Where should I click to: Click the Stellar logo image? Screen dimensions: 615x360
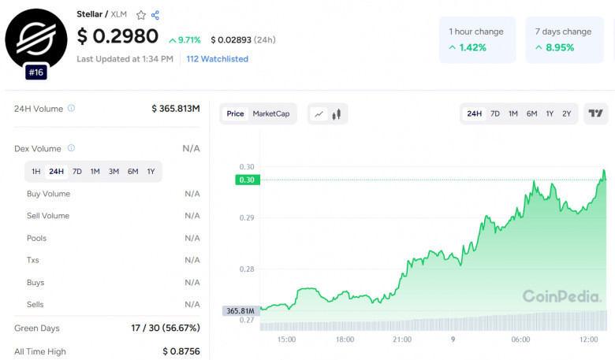[36, 39]
